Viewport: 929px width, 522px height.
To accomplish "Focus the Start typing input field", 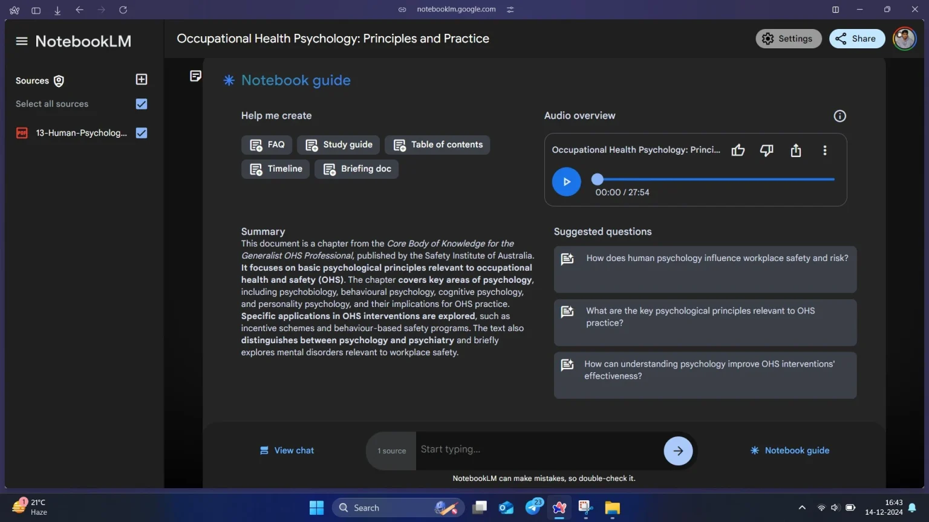I will [x=538, y=449].
